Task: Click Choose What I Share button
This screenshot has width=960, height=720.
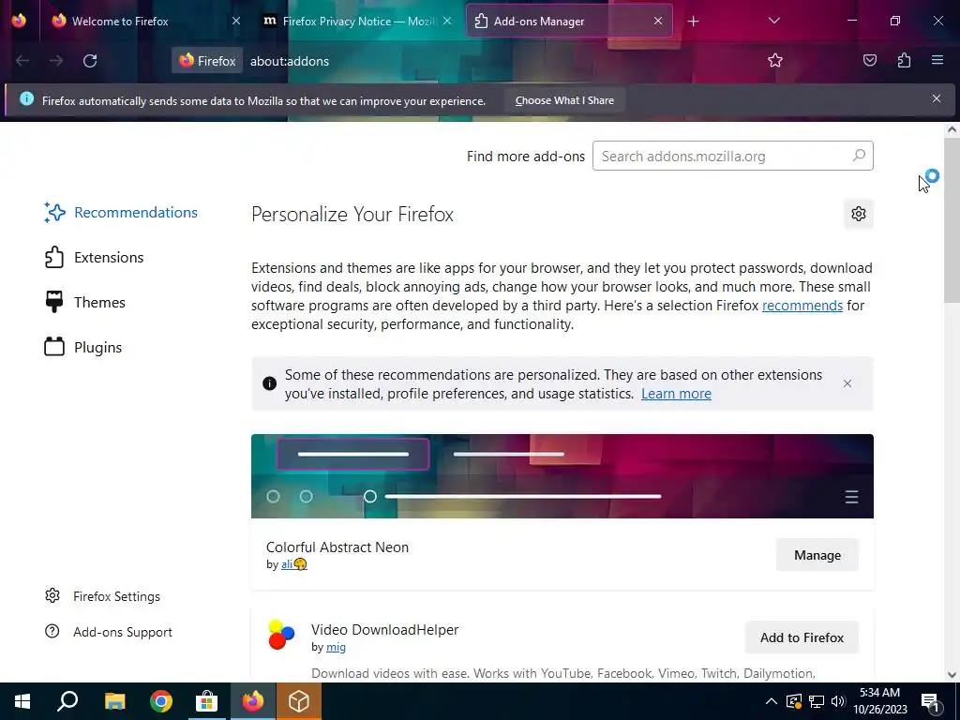Action: tap(563, 100)
